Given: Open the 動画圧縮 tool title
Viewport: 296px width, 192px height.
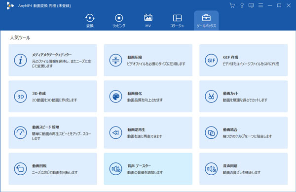Looking at the screenshot, I should [x=135, y=57].
